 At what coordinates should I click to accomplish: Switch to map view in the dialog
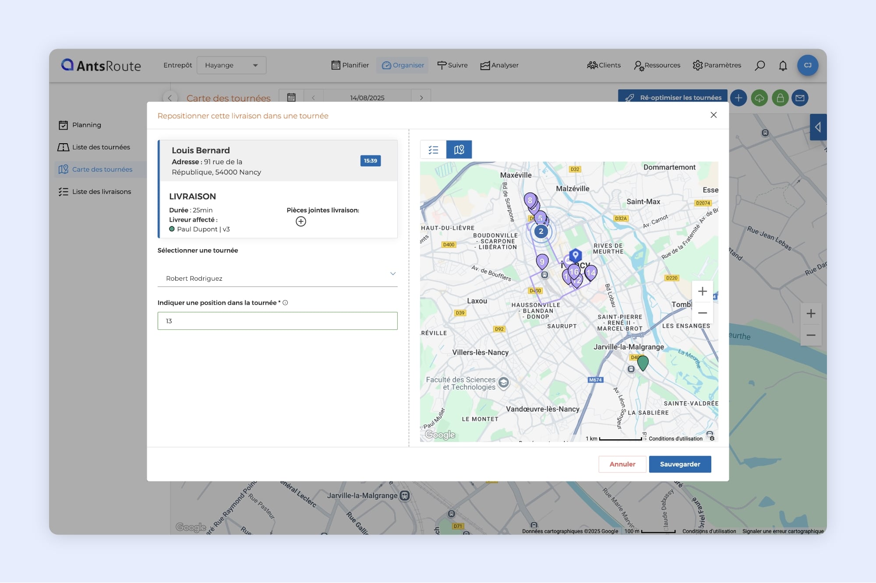[459, 150]
